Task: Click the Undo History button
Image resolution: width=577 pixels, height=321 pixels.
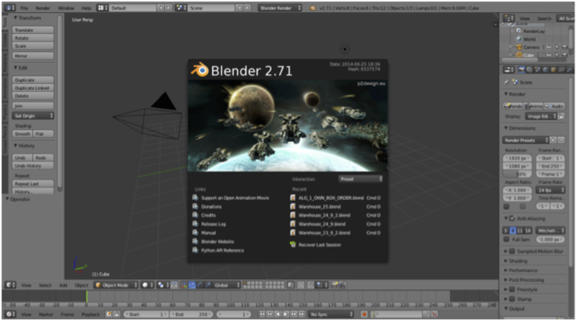Action: pos(33,166)
